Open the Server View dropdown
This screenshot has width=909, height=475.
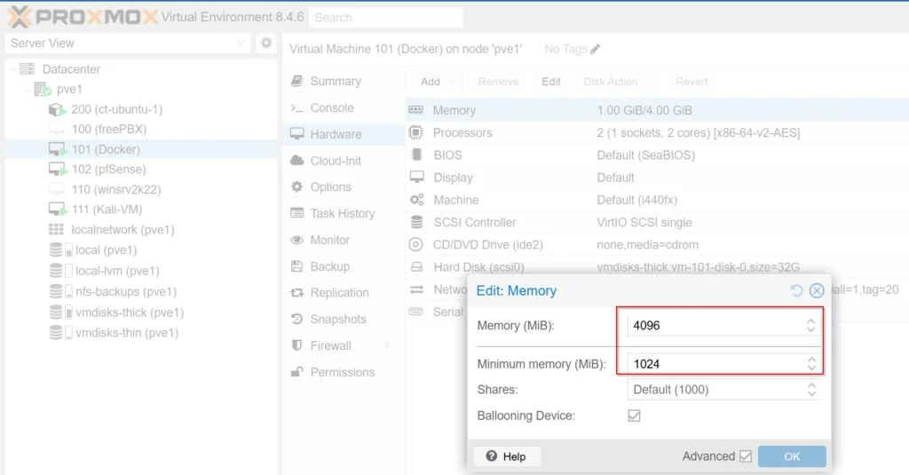(241, 43)
